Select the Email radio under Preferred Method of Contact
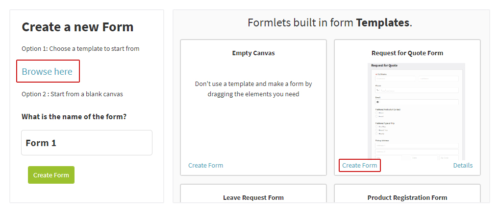This screenshot has height=214, width=500. 376,116
